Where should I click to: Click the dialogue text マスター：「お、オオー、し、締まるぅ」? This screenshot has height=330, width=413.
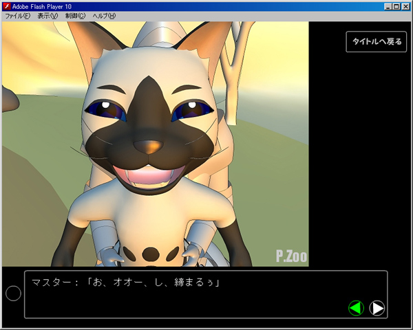tap(126, 283)
